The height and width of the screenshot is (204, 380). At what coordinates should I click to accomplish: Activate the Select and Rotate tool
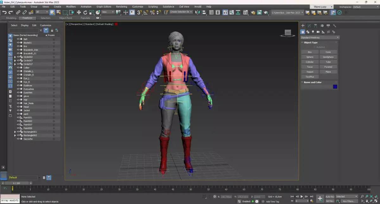pyautogui.click(x=85, y=12)
